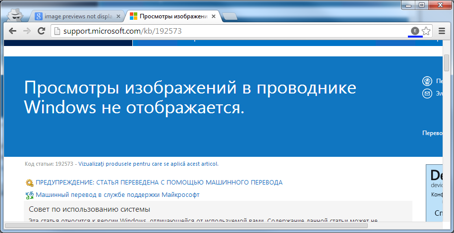Screen dimensions: 454x233
Task: Open the Chrome menu hamburger icon
Action: pos(442,31)
